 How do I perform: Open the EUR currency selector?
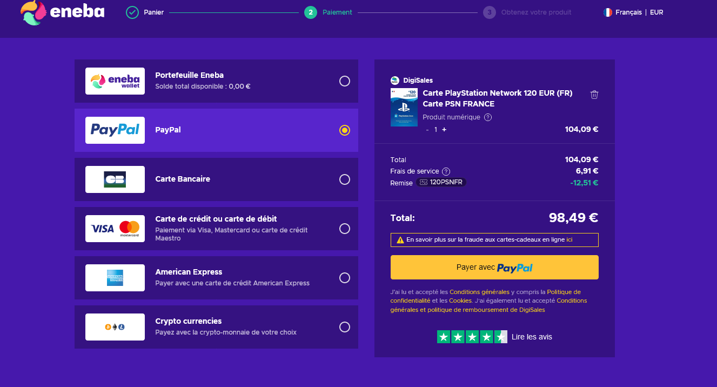click(x=656, y=12)
